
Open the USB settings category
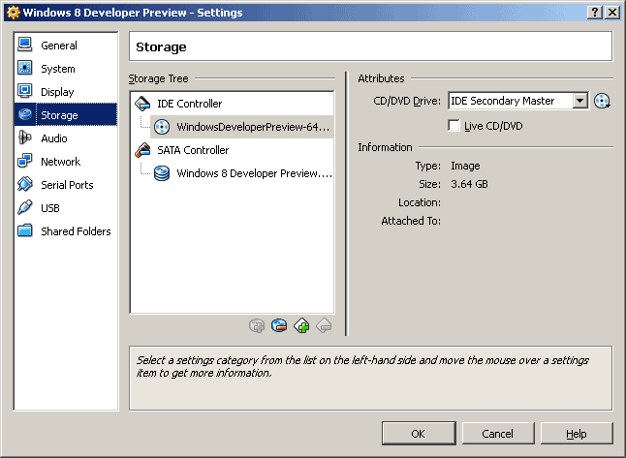click(x=66, y=207)
